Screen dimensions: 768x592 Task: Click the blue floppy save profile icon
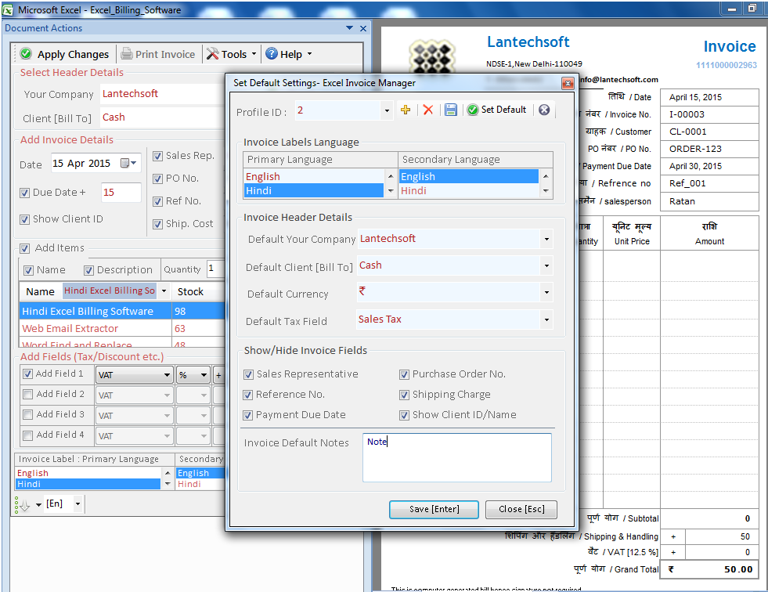[x=451, y=110]
